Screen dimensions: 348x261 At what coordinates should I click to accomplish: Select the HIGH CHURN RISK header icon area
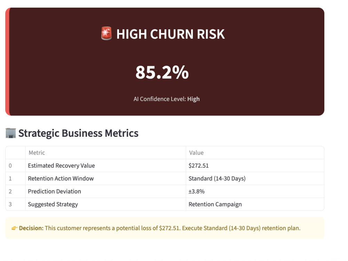tap(164, 33)
